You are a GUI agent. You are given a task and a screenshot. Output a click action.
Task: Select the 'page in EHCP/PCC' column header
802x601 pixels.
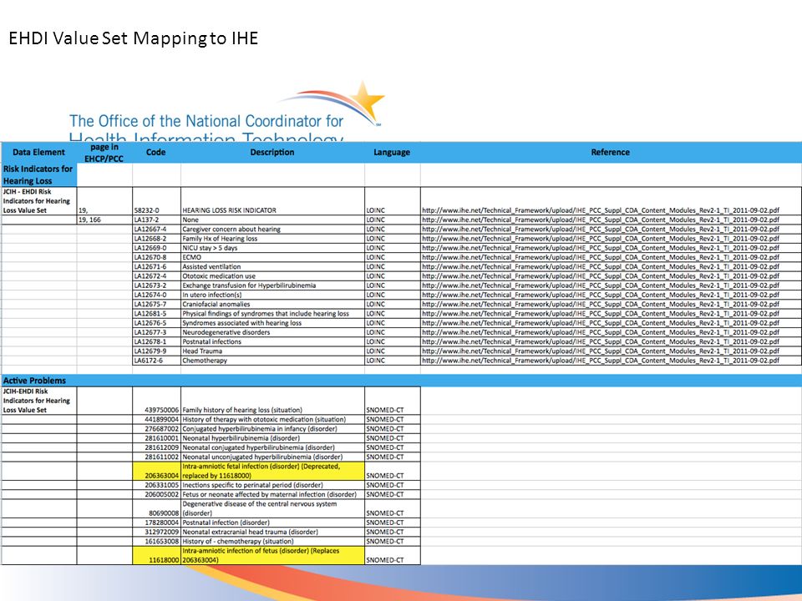[x=104, y=152]
